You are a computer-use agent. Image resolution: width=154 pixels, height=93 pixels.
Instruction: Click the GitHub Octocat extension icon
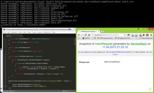[129, 35]
